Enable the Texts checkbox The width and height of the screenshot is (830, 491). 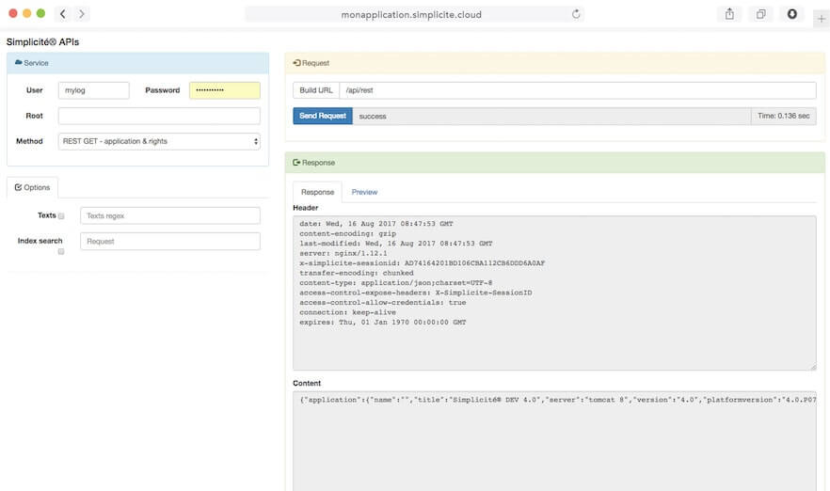coord(61,216)
